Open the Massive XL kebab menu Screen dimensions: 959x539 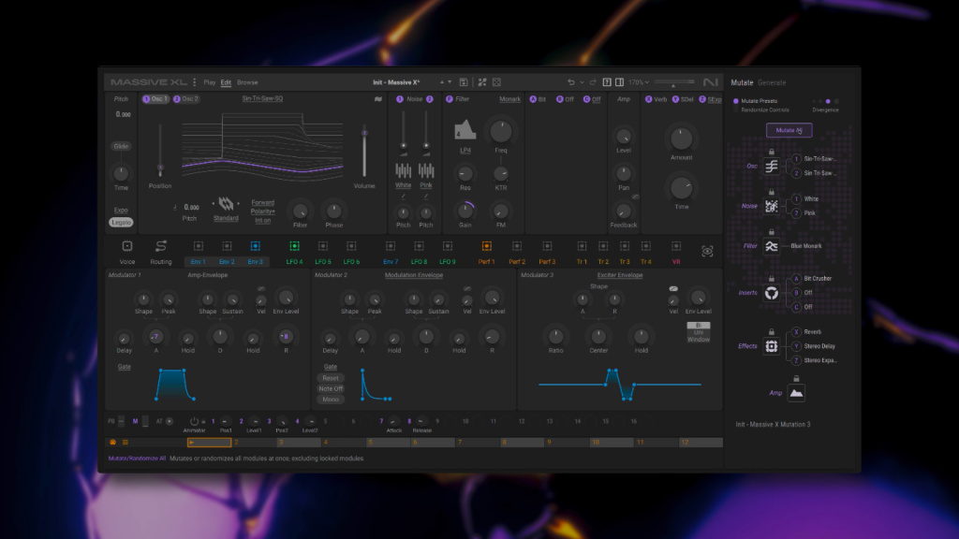click(x=195, y=82)
